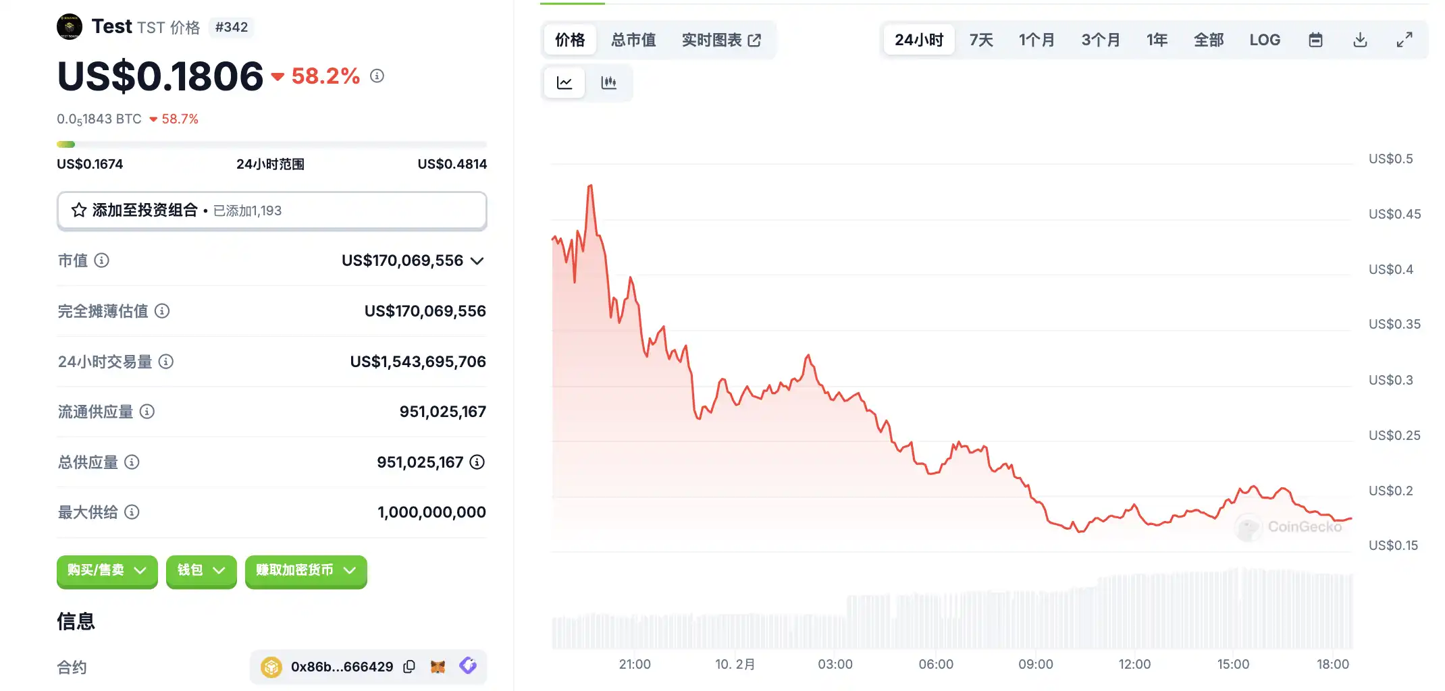Select the line chart view icon
The height and width of the screenshot is (691, 1445).
(x=564, y=82)
